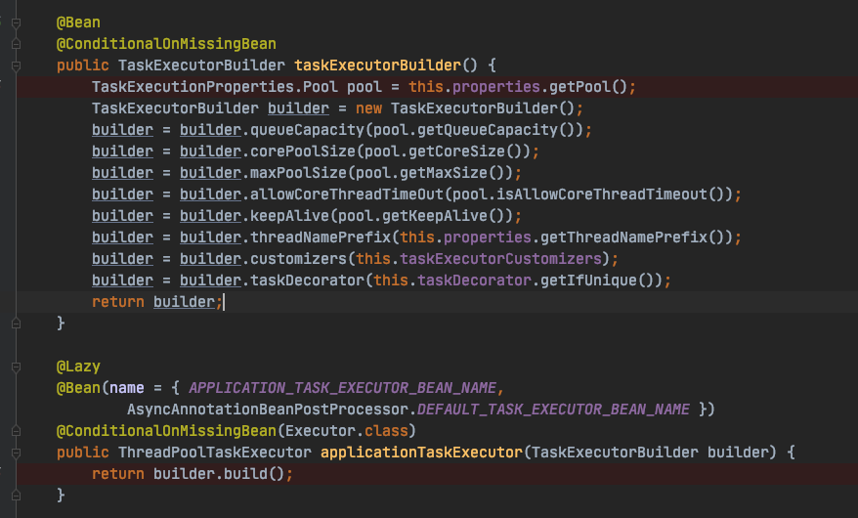The height and width of the screenshot is (518, 858).
Task: Toggle fold marker next to first @ConditionalOnMissingBean
Action: (16, 44)
